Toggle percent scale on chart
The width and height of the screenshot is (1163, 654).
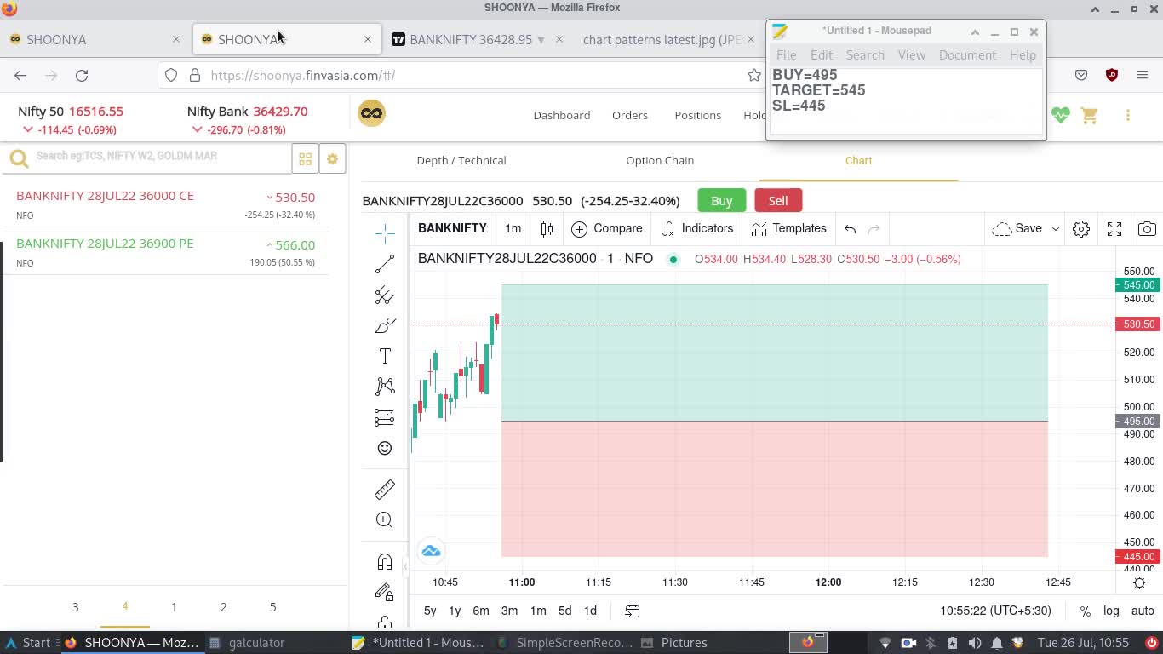click(x=1085, y=611)
